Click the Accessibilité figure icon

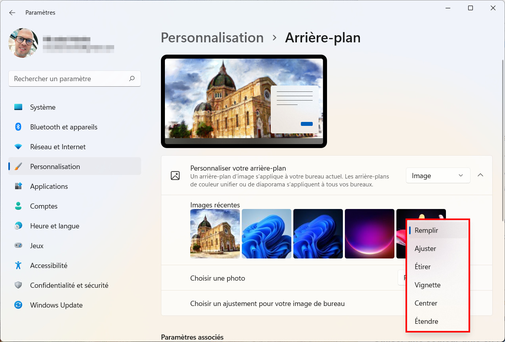(18, 265)
